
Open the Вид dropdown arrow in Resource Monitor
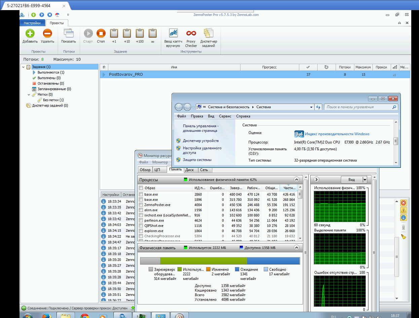point(365,180)
